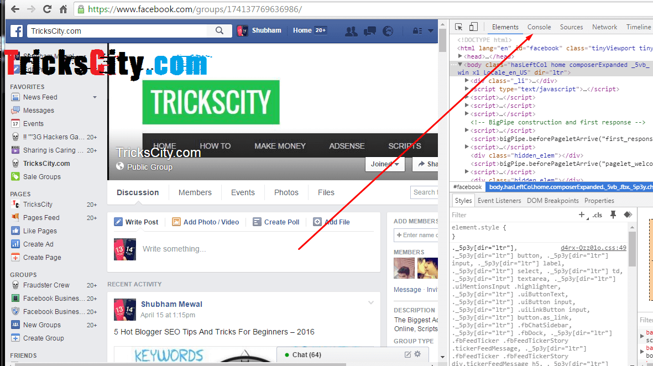
Task: Open Friend Requests icon in Facebook bar
Action: tap(351, 31)
